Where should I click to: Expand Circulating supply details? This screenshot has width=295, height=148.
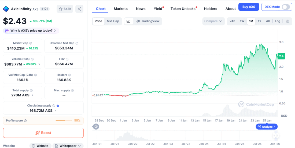point(56,111)
